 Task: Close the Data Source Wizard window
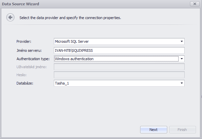click(x=195, y=4)
